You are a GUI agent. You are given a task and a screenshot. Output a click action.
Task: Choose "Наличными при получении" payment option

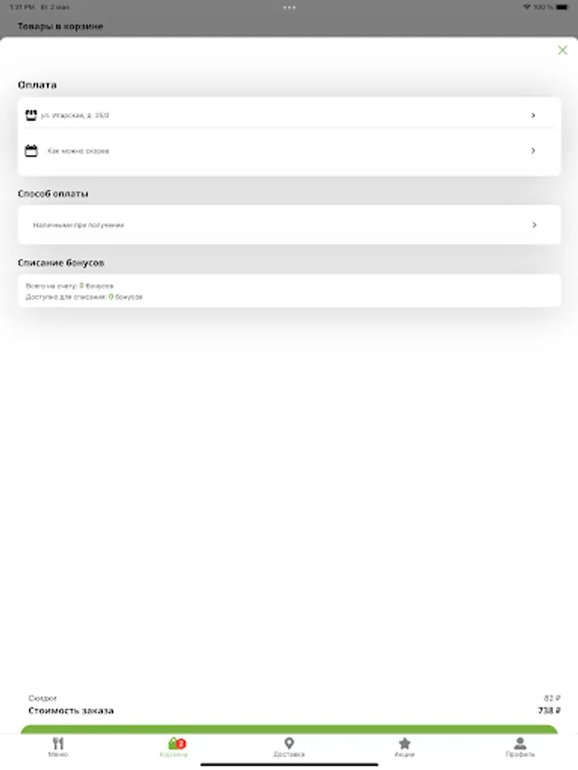pyautogui.click(x=79, y=225)
